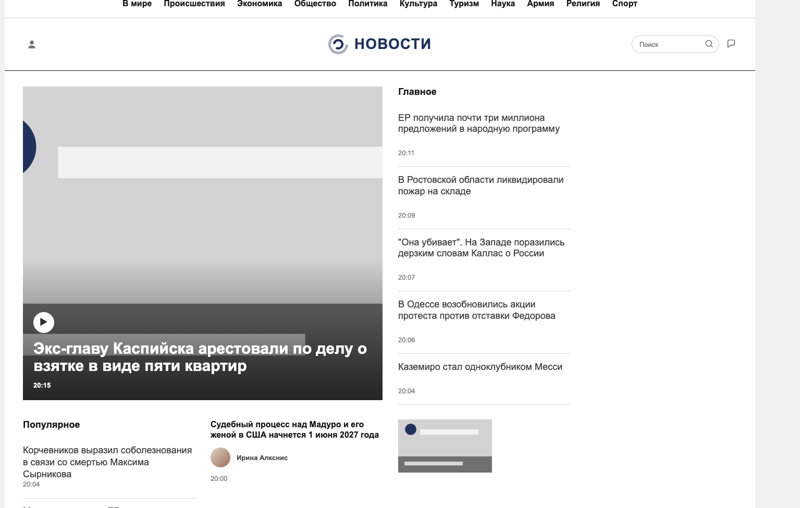Screen dimensions: 800x508
Task: Open Корчевников выразил соболезнования article
Action: click(x=107, y=462)
